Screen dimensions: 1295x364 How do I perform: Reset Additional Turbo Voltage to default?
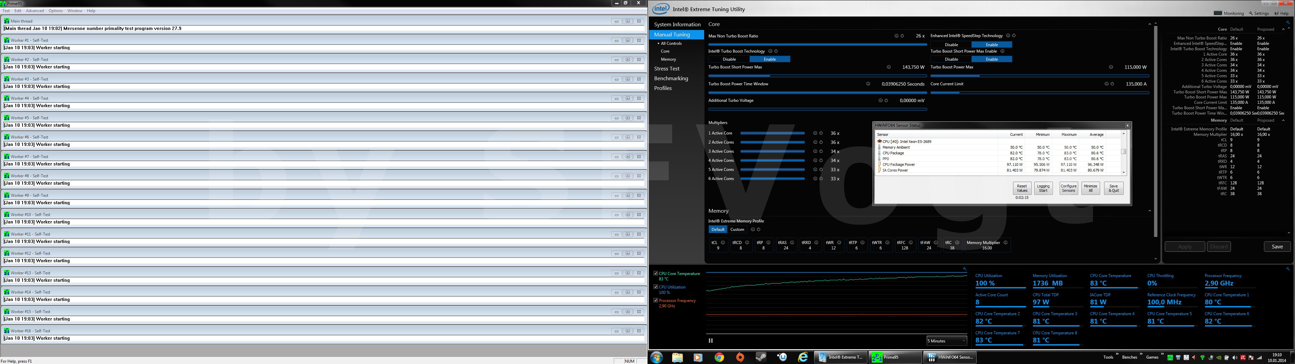(886, 100)
